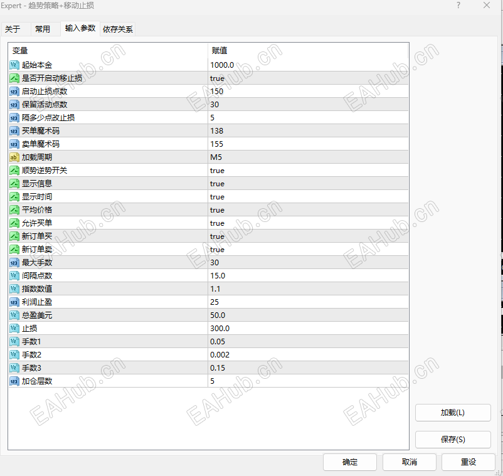Select the 显示时间 true value

pyautogui.click(x=217, y=197)
